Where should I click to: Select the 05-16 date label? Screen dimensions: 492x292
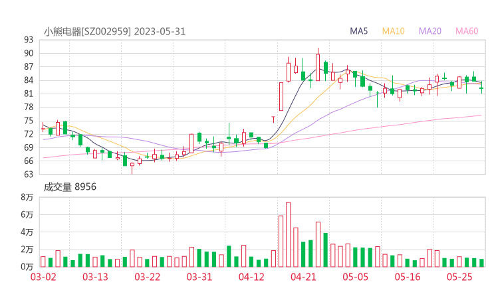(408, 277)
